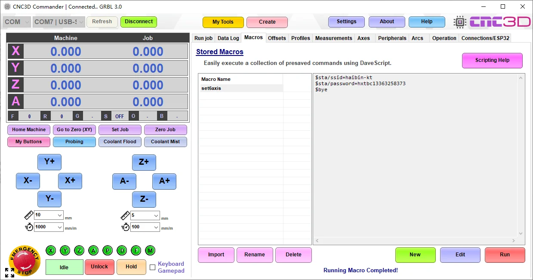Select the set6axis macro row
The height and width of the screenshot is (280, 533).
[x=240, y=88]
